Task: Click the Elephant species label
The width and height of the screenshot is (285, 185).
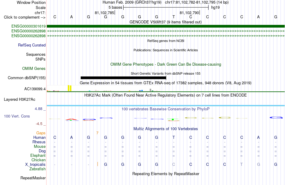Action: coord(38,155)
